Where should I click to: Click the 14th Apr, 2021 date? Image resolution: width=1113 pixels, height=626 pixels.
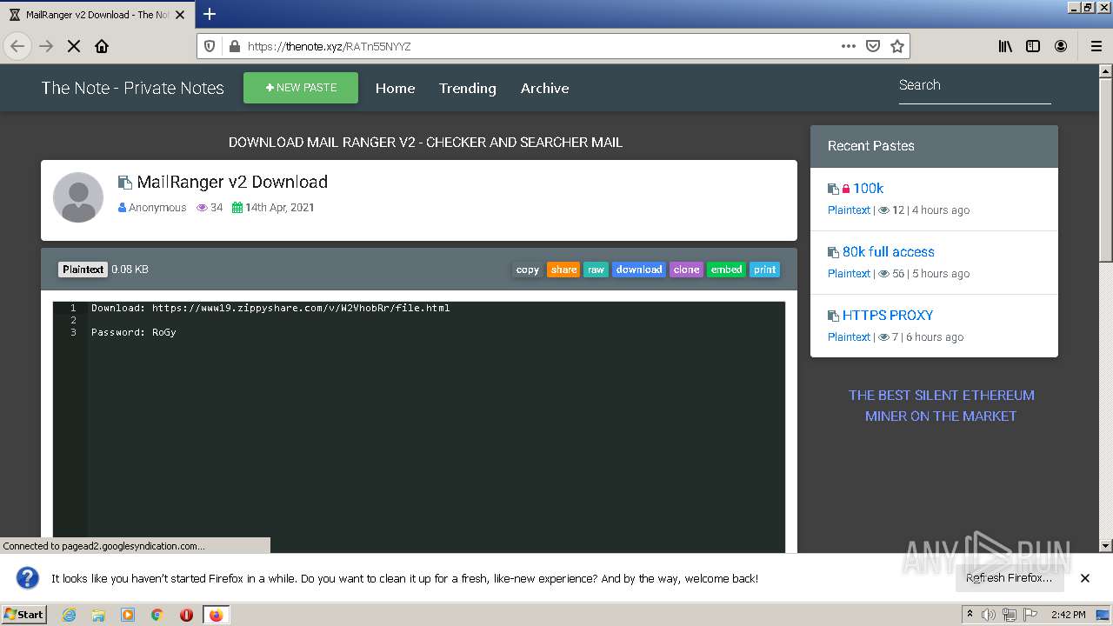tap(279, 207)
